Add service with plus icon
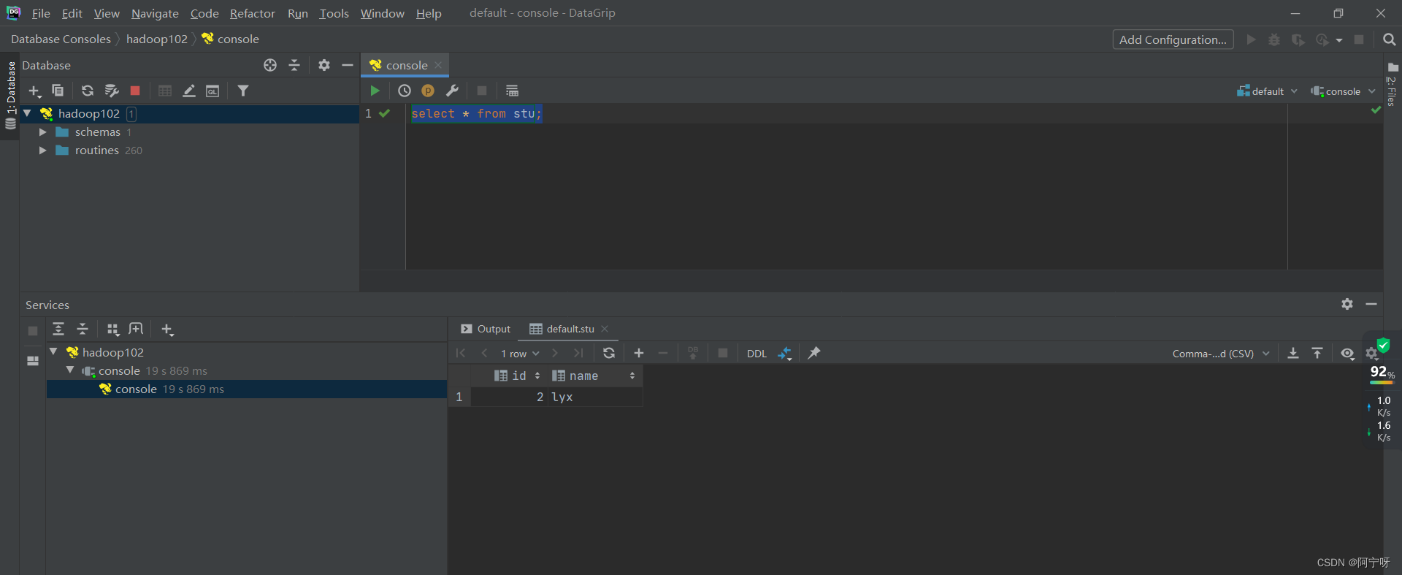The image size is (1402, 575). tap(167, 330)
